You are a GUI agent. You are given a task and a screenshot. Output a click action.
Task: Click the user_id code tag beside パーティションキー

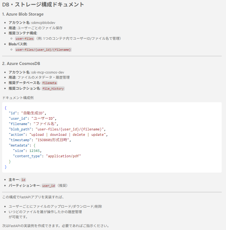coord(49,185)
